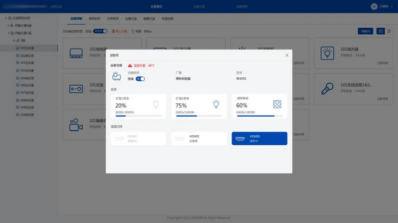398x223 pixels.
Task: Collapse the floor 1 tree node arrow
Action: pos(14,41)
